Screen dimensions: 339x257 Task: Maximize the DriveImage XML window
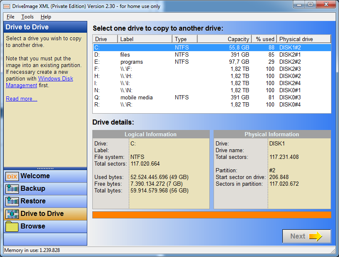pos(310,5)
